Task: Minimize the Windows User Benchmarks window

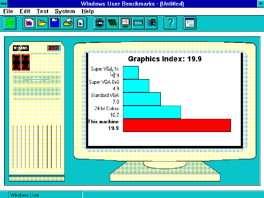Action: (261, 4)
